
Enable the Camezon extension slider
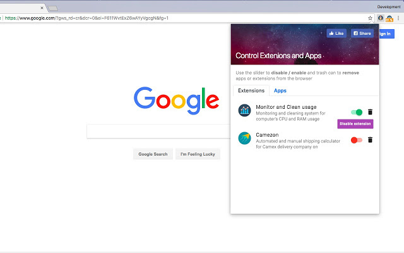click(357, 140)
